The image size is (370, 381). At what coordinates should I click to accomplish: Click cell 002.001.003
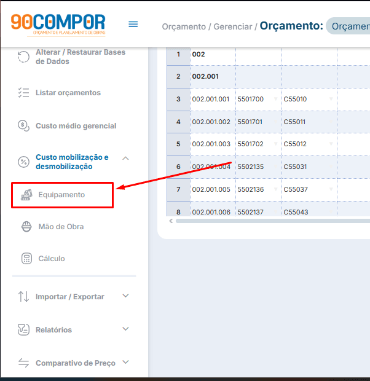coord(213,144)
